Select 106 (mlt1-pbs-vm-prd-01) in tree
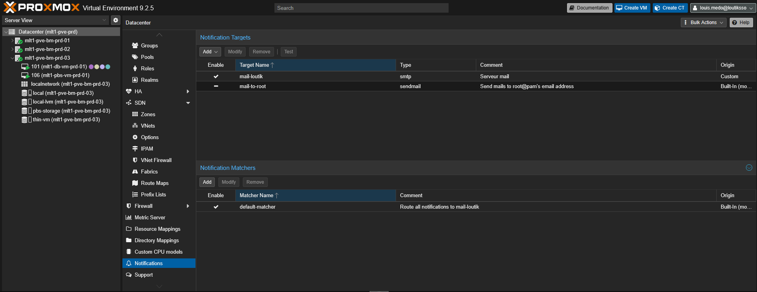757x292 pixels. coord(61,75)
